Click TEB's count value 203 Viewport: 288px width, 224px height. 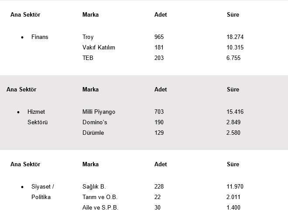159,58
